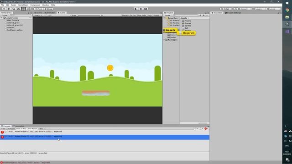Screen dimensions: 292x164
Task: Open the Gizmos dropdown
Action: coord(156,15)
